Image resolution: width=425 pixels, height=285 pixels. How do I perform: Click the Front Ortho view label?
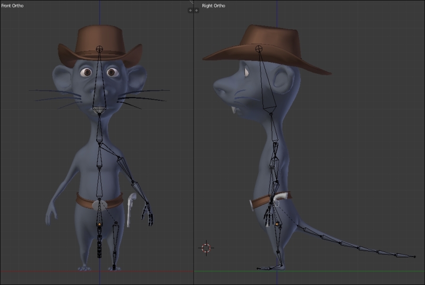point(12,5)
